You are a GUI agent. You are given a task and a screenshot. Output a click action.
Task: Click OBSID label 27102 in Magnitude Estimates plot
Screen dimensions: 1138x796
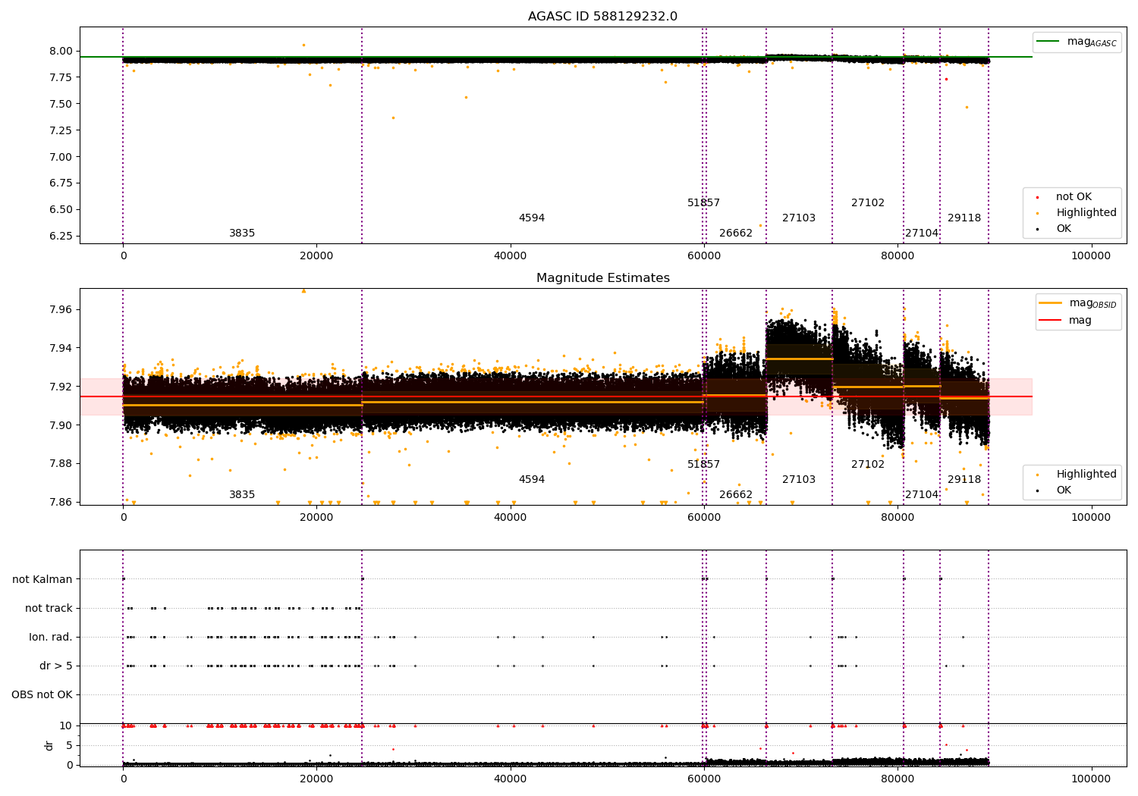868,465
